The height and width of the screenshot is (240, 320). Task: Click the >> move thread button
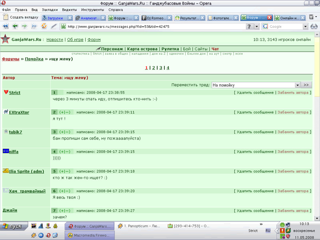(x=306, y=85)
